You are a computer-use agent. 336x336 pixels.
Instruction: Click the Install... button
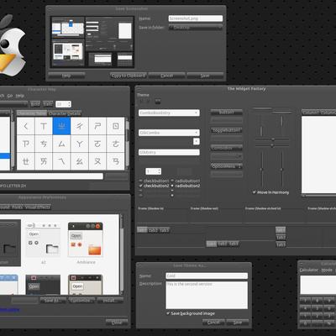pos(110,301)
